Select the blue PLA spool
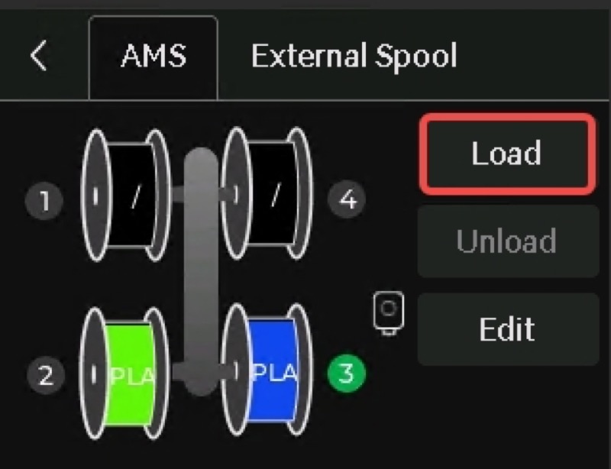 click(x=267, y=370)
